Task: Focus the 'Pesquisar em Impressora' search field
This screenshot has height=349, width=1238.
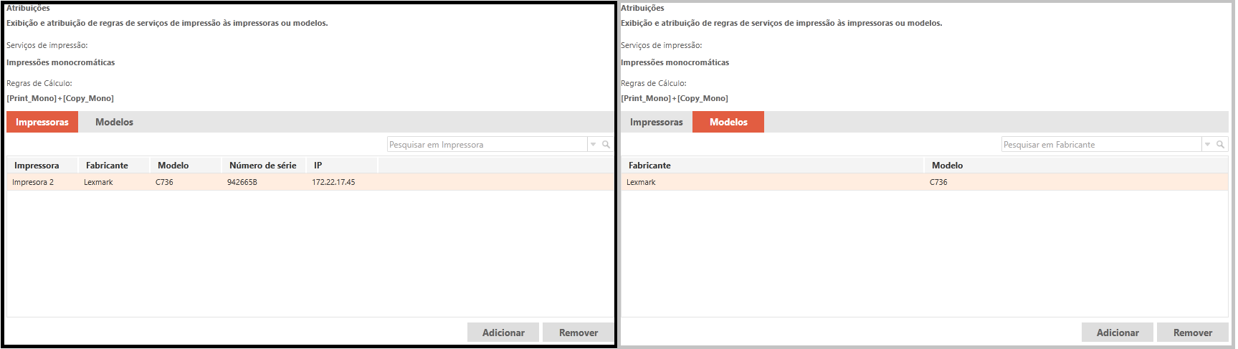Action: point(487,145)
